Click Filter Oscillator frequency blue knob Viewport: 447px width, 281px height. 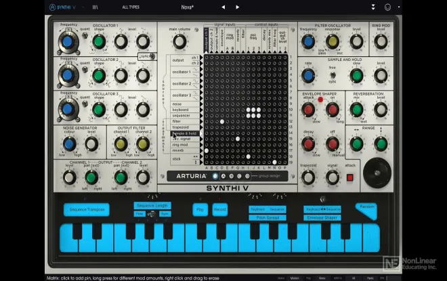(x=308, y=41)
